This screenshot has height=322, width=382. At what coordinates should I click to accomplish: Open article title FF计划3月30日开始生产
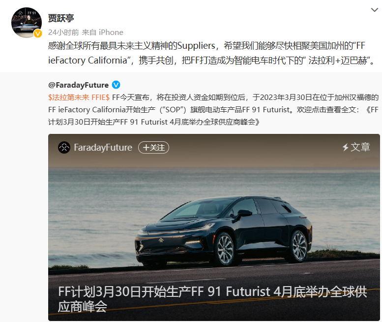point(212,299)
